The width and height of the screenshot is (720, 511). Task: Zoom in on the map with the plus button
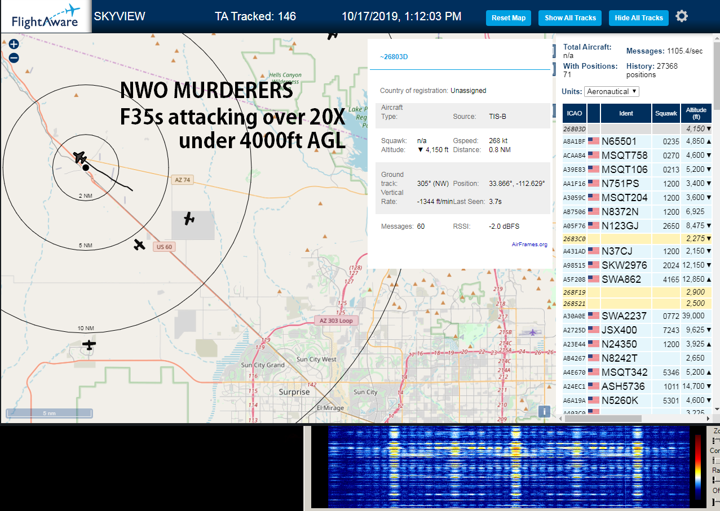click(x=14, y=44)
